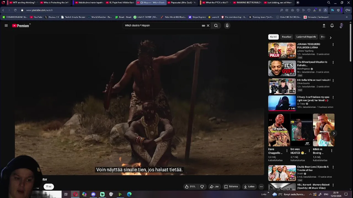Open browser downloads icon
The image size is (353, 198).
coord(314,10)
